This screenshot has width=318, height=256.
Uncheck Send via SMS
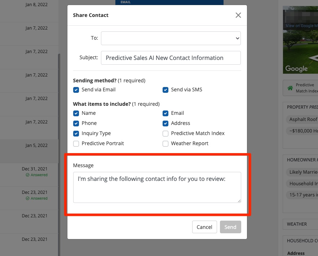click(x=165, y=90)
